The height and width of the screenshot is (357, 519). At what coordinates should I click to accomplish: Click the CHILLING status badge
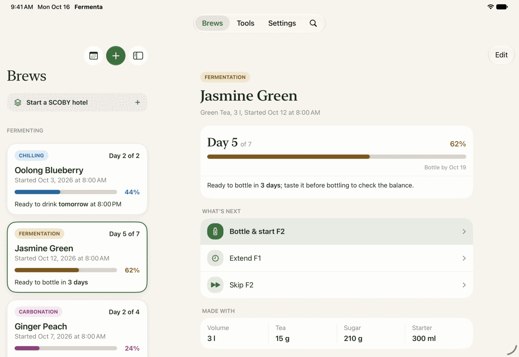pyautogui.click(x=32, y=155)
